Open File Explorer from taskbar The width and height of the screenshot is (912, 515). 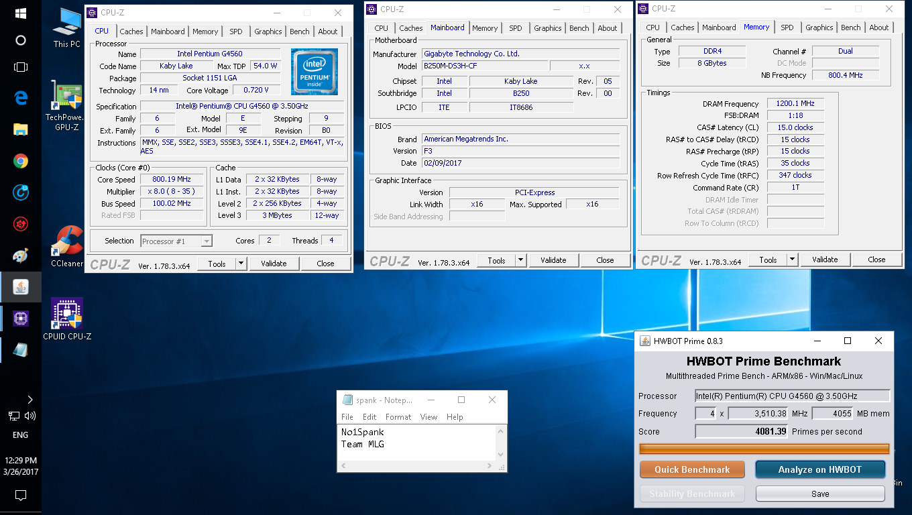[x=20, y=129]
